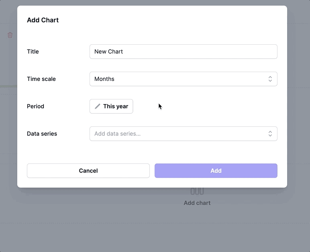Image resolution: width=310 pixels, height=252 pixels.
Task: Click the "Data series" field label
Action: [x=42, y=134]
